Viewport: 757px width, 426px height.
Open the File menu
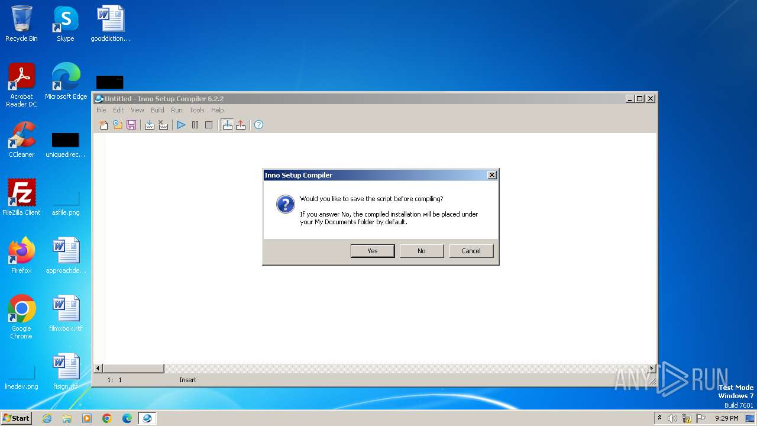(101, 110)
